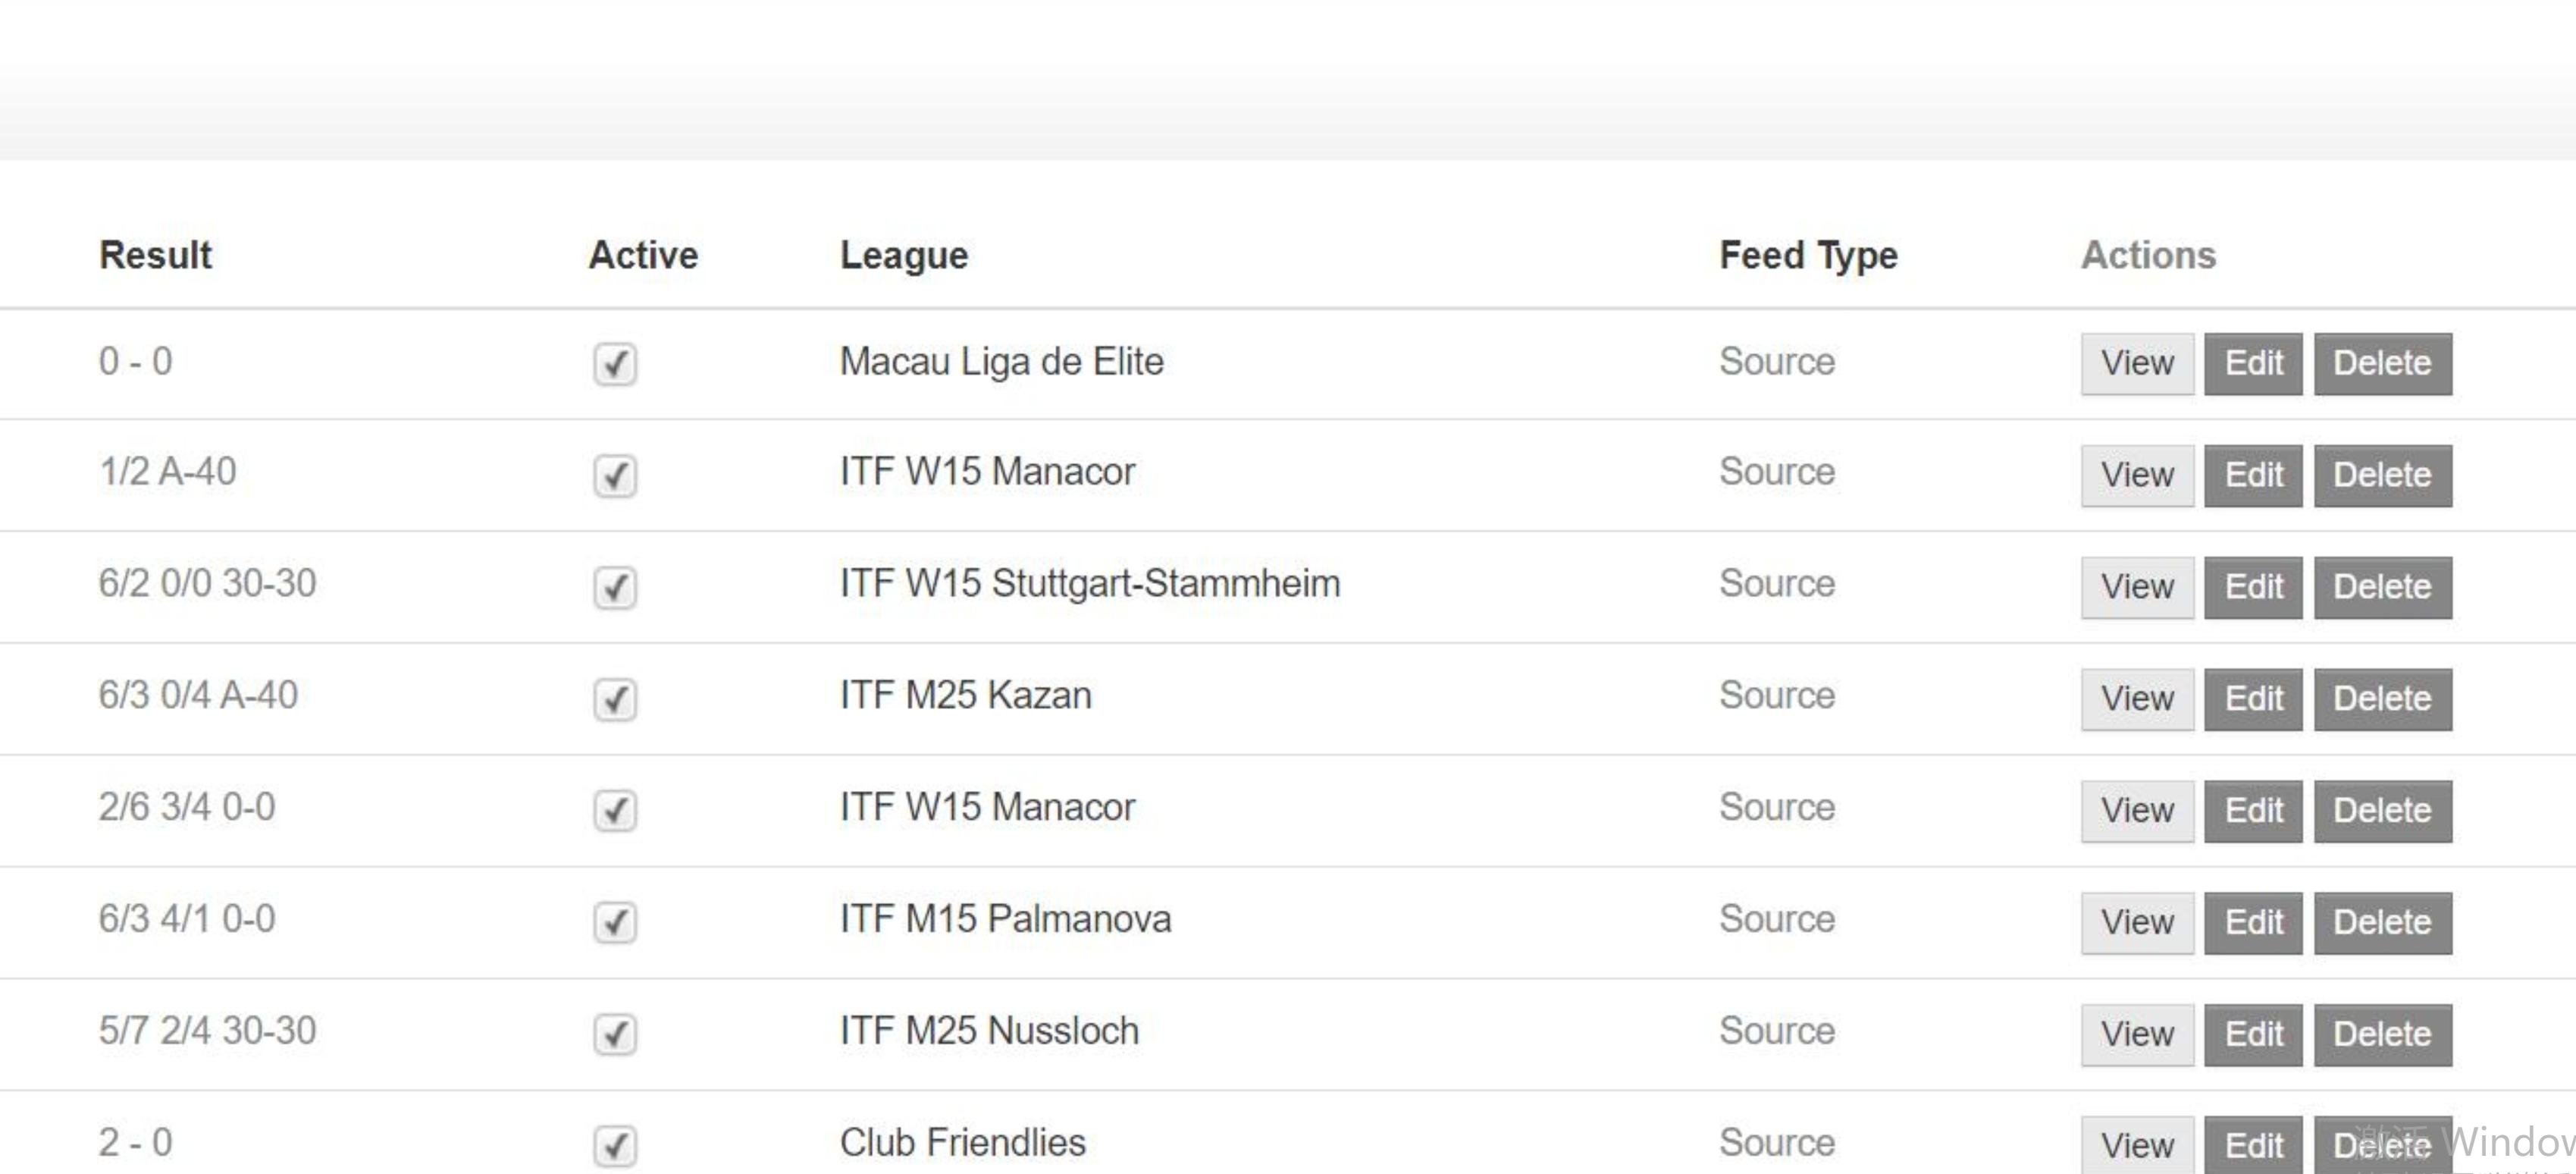Edit the Club Friendlies entry
The height and width of the screenshot is (1174, 2576).
pos(2253,1145)
